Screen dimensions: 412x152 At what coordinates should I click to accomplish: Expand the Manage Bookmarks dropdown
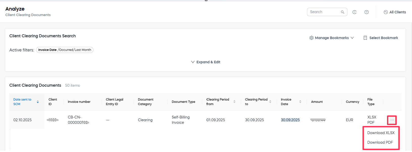click(x=352, y=38)
